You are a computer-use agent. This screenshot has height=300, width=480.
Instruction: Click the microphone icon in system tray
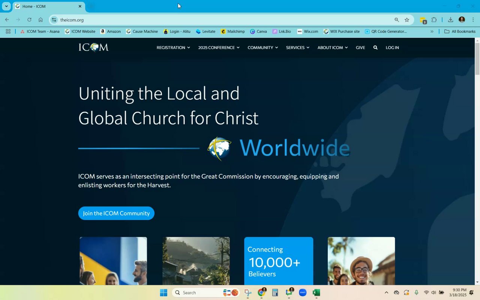(x=416, y=292)
